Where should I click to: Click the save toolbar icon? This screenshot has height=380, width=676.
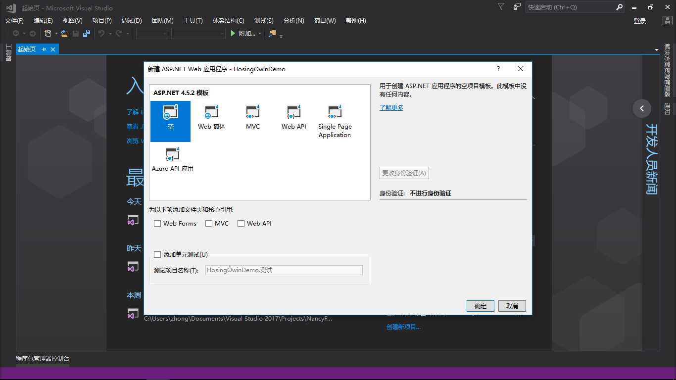click(x=76, y=34)
